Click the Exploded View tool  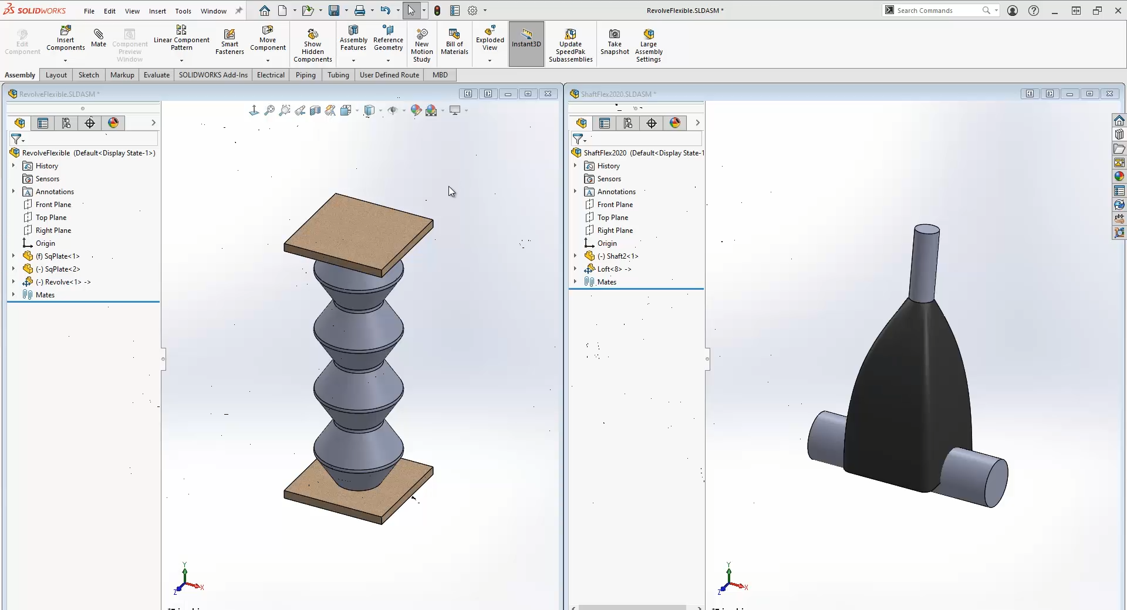490,39
